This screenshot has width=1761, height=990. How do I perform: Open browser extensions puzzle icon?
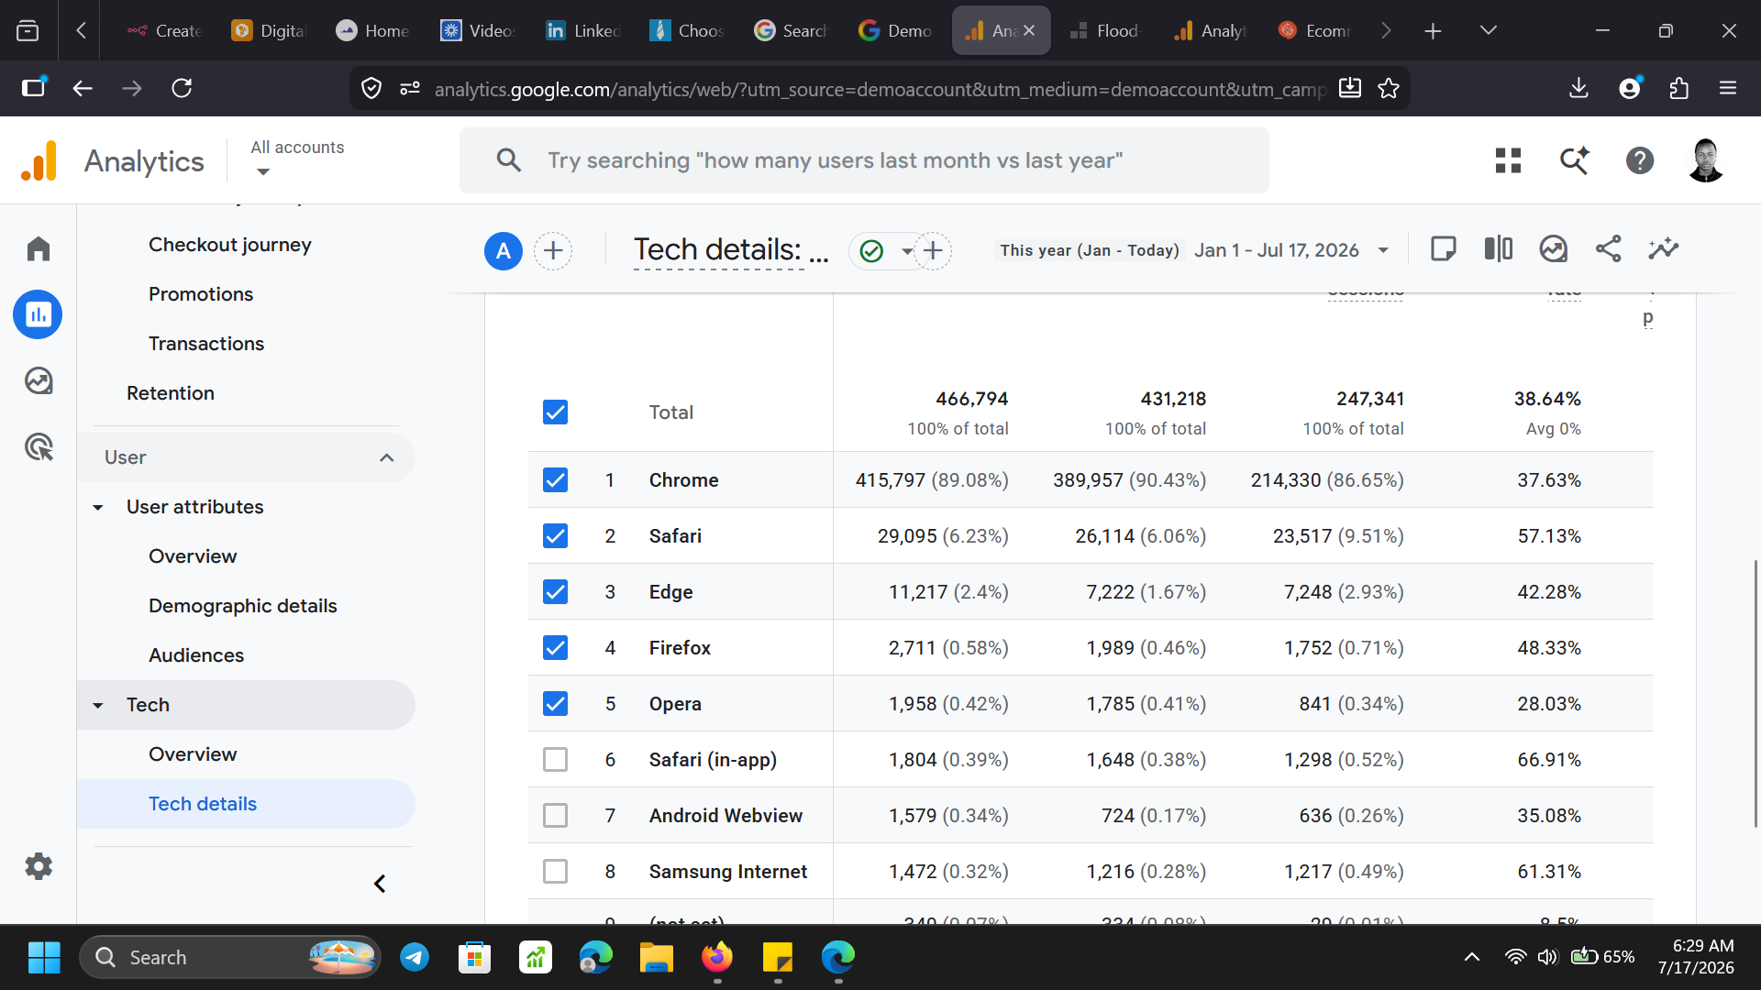coord(1678,88)
